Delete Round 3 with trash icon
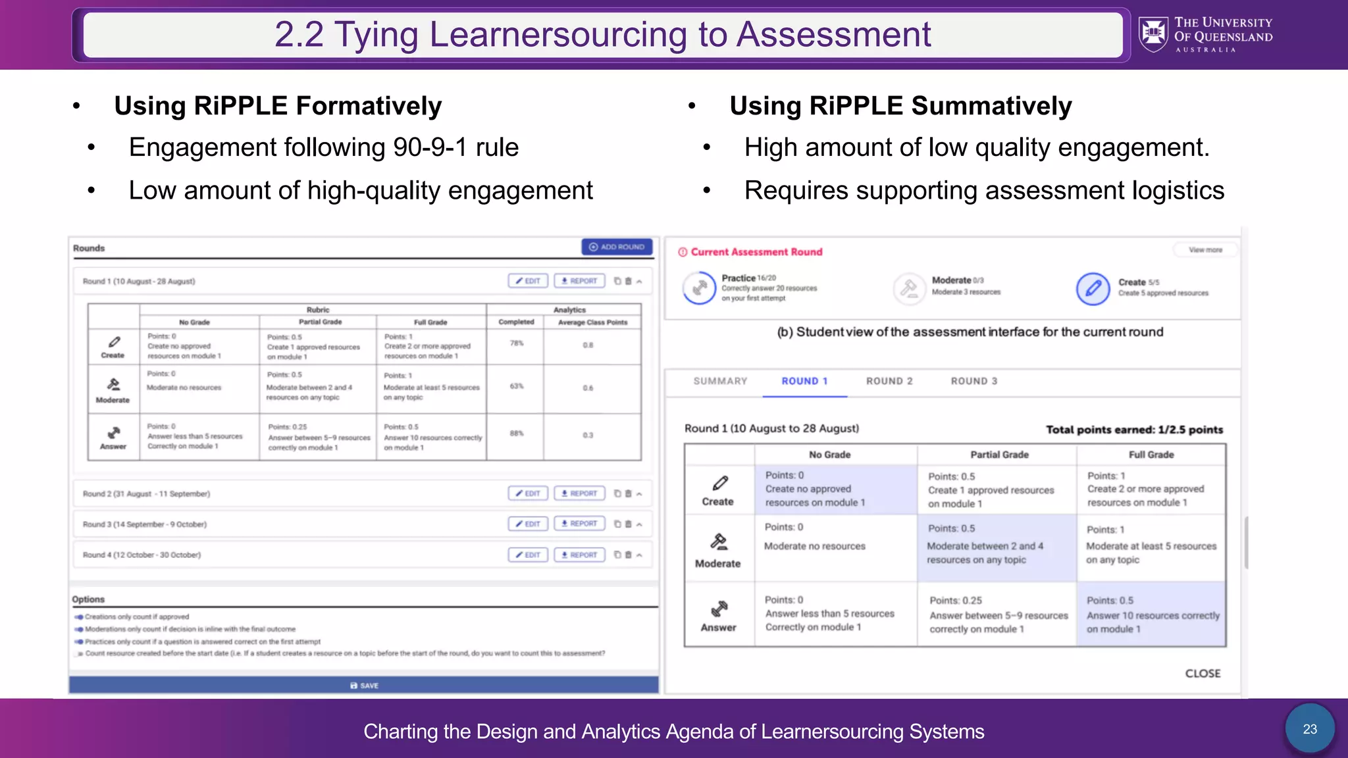1348x758 pixels. (628, 524)
